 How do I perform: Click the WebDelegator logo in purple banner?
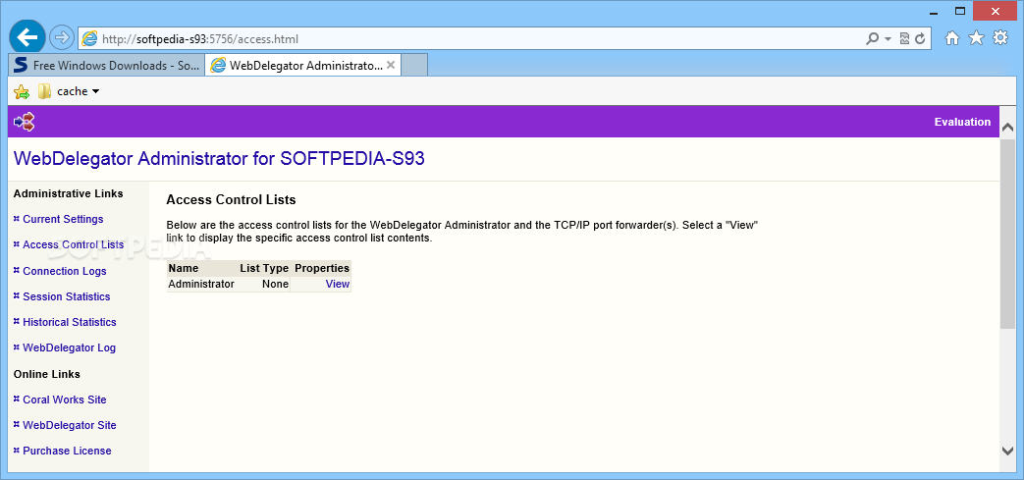25,122
